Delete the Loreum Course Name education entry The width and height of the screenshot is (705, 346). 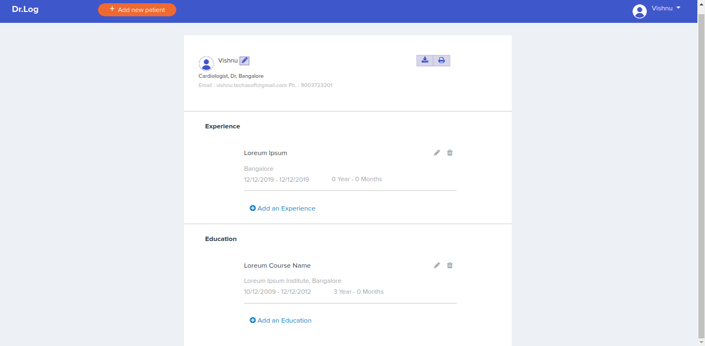450,265
